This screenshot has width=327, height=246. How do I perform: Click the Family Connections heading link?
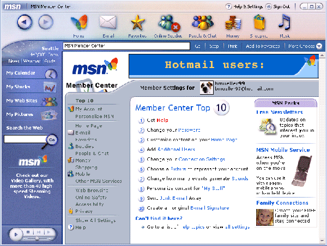[282, 203]
